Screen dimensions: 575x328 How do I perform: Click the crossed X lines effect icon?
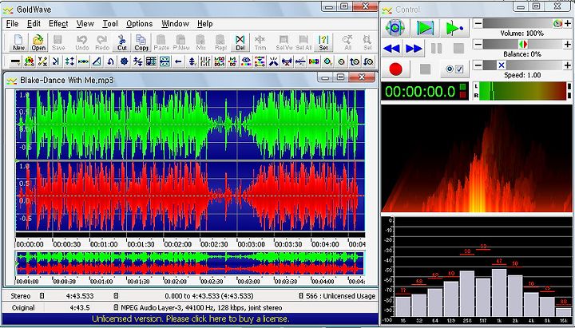tap(273, 61)
